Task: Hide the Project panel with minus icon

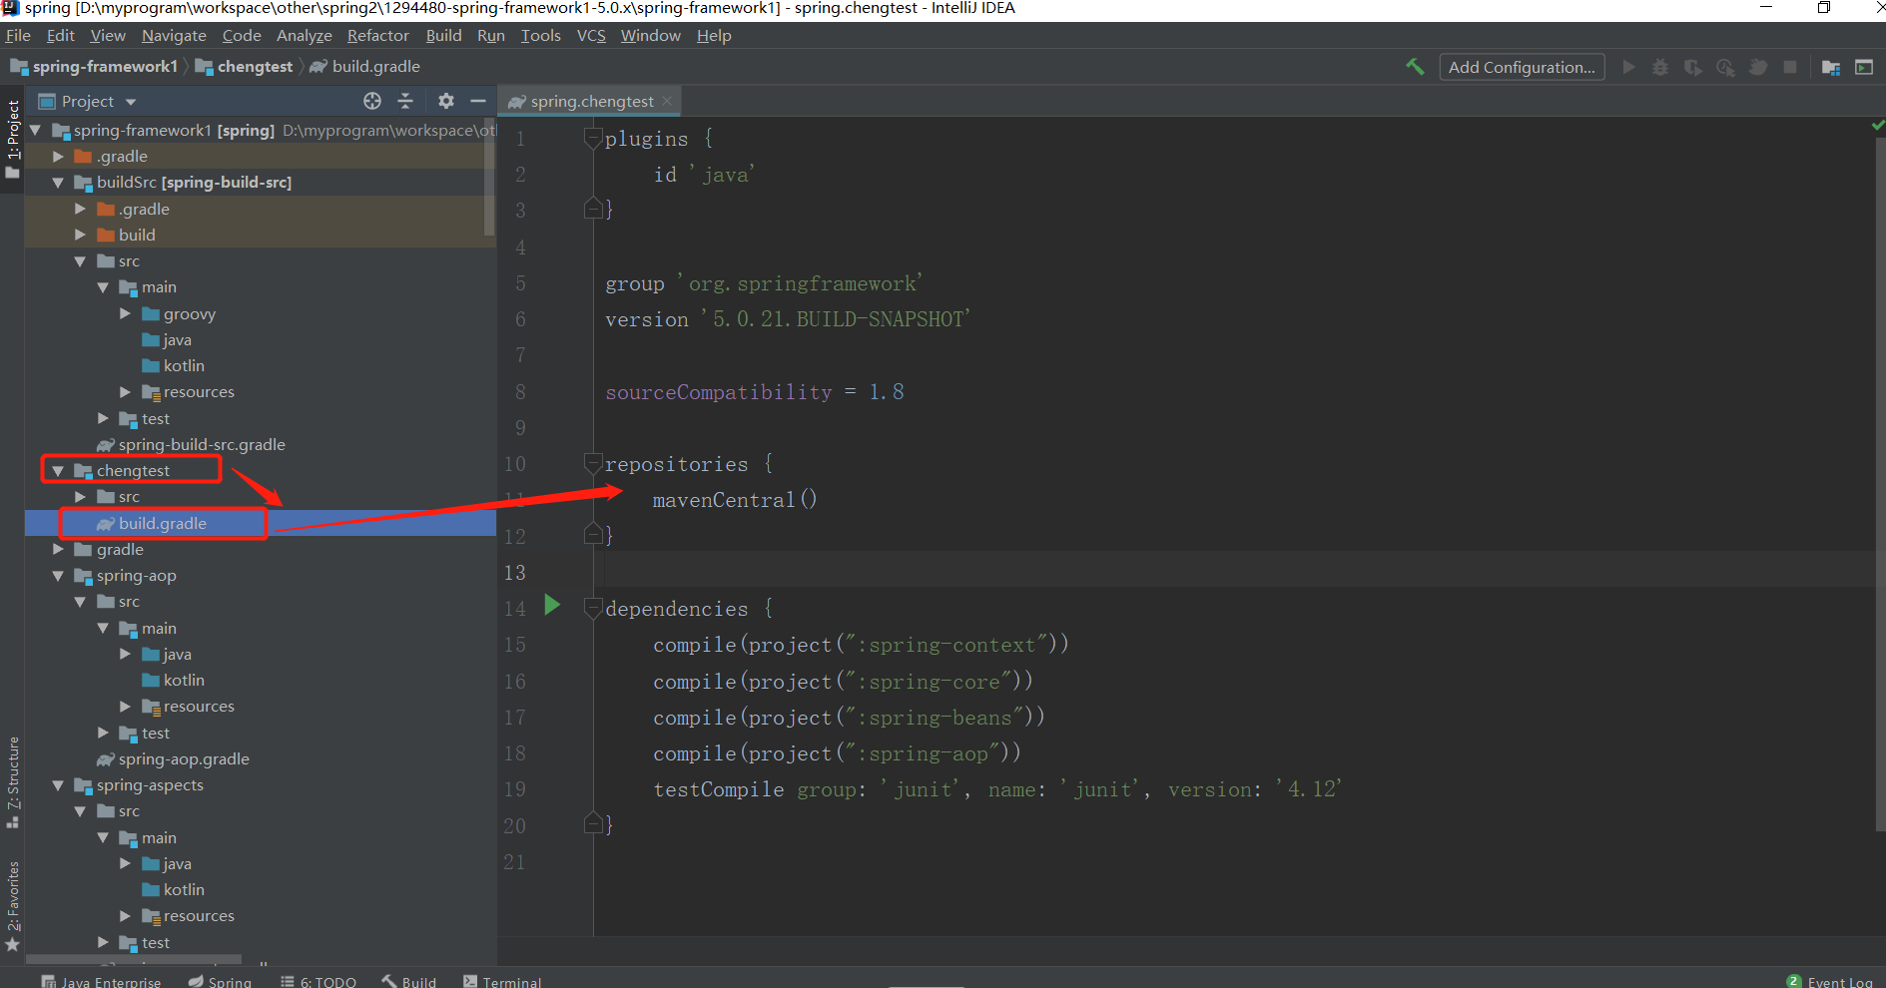Action: [478, 101]
